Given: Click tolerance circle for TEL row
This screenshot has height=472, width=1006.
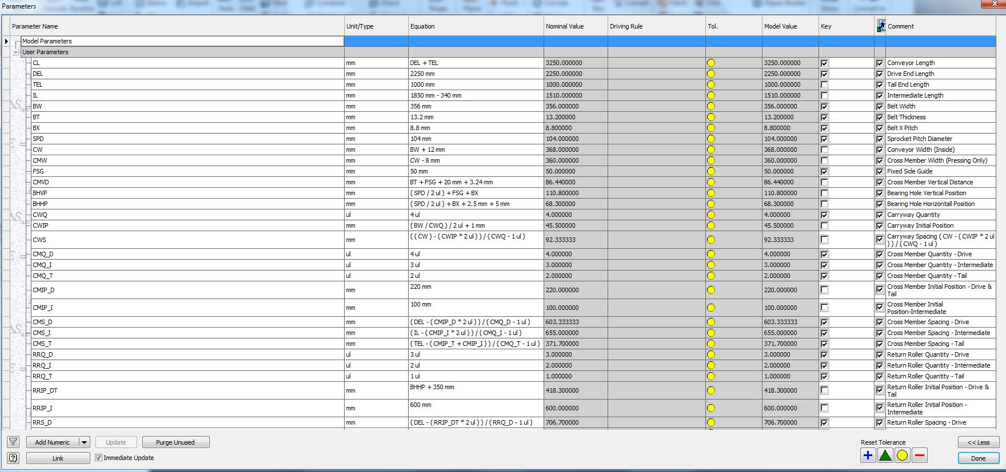Looking at the screenshot, I should click(711, 84).
